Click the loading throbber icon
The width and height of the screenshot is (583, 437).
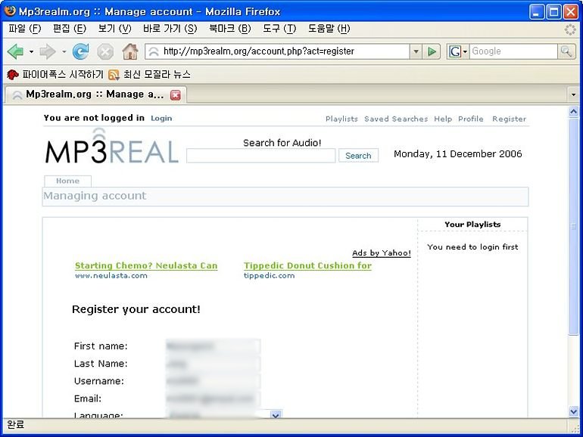[x=570, y=29]
